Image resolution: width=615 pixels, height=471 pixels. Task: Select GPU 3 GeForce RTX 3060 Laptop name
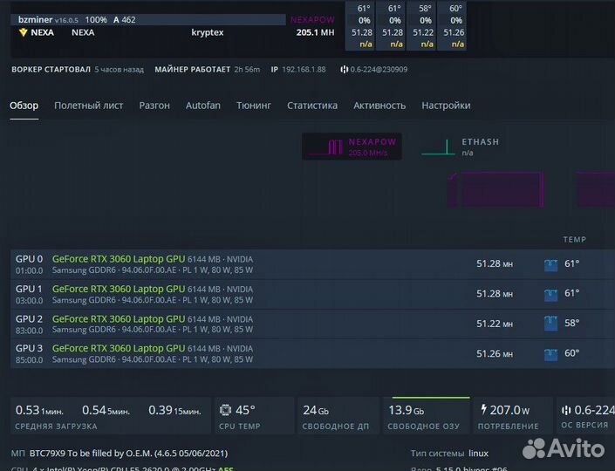(119, 348)
